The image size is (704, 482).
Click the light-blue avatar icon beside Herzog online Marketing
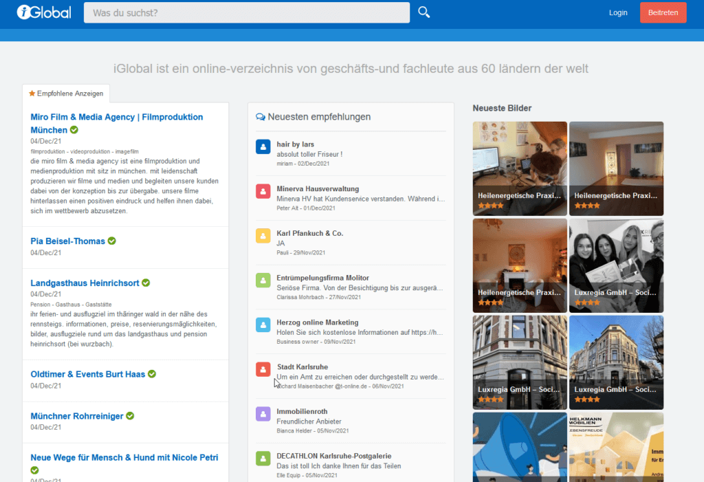click(263, 325)
